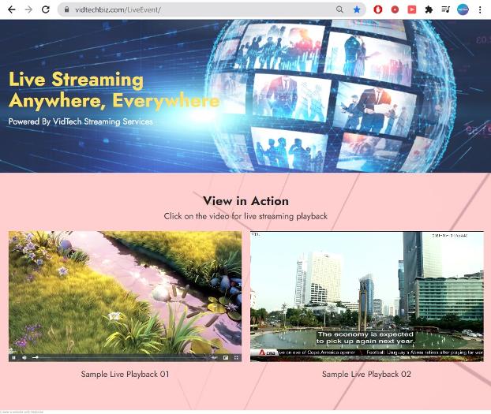Pause the first sample video

point(13,357)
